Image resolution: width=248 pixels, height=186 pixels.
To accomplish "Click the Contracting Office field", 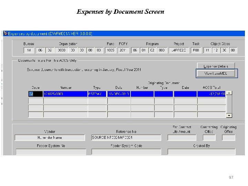I will pyautogui.click(x=209, y=137).
